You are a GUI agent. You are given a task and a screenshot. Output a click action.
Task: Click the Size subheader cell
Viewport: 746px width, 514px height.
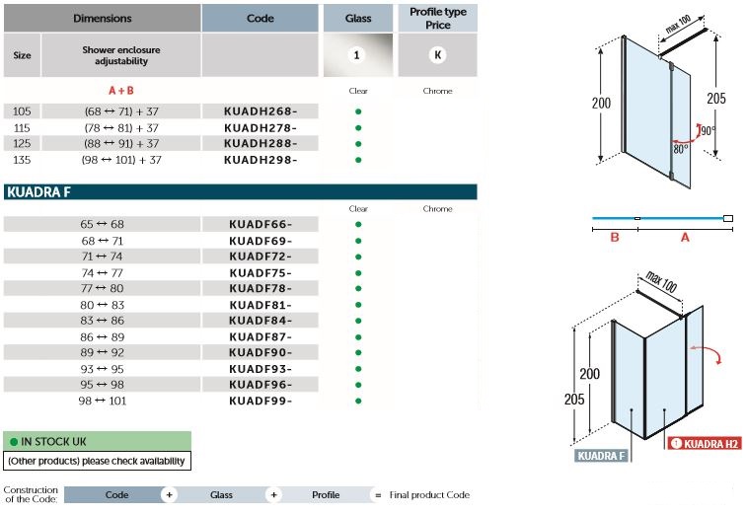(22, 55)
